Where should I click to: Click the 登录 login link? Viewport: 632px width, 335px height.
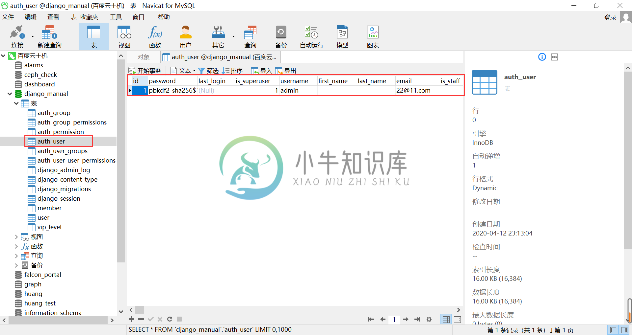point(610,17)
